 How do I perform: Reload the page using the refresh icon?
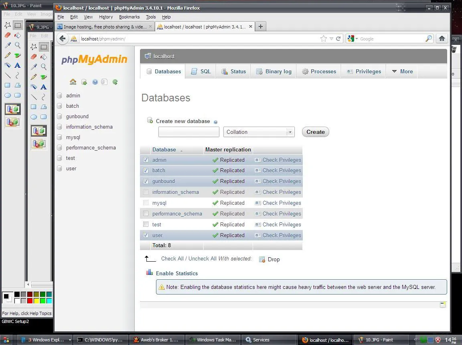click(338, 38)
